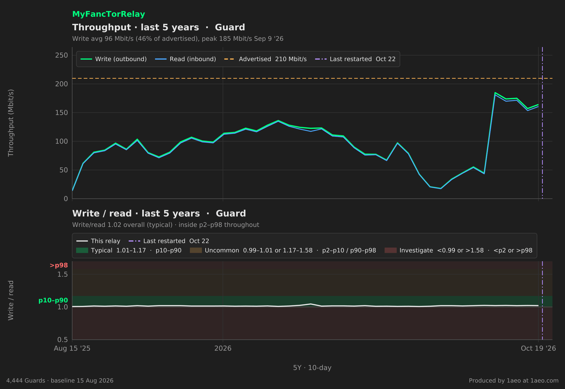Viewport: 565px width, 389px height.
Task: Click the brown Uncommon legend swatch
Action: pos(196,250)
